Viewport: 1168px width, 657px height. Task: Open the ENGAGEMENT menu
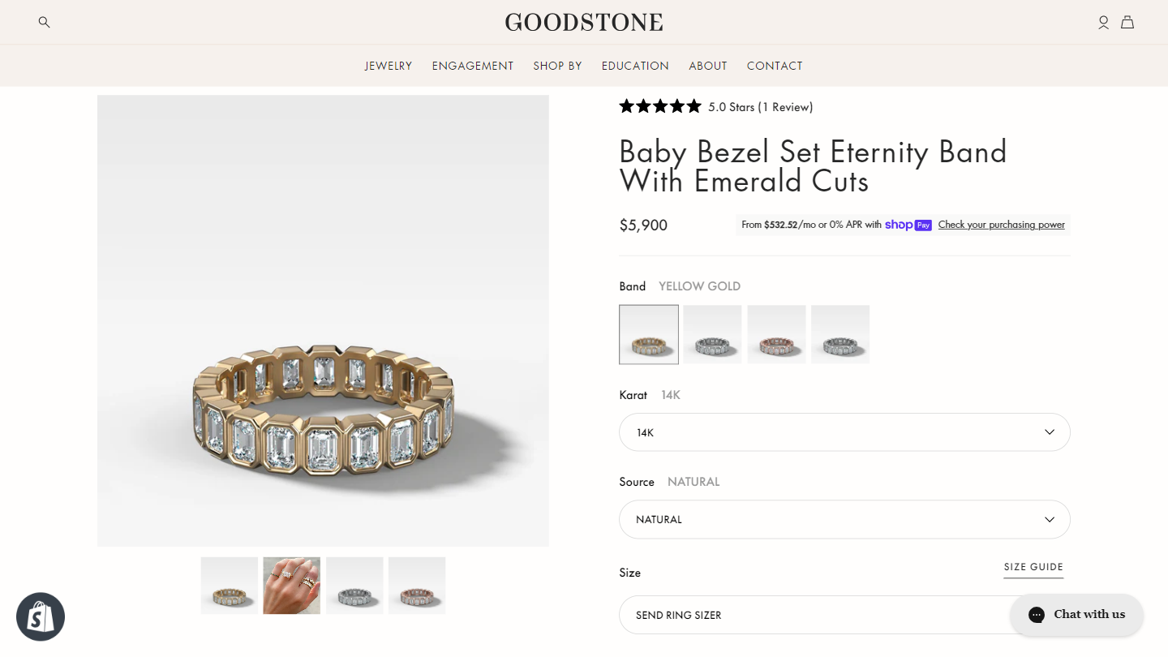click(x=473, y=66)
